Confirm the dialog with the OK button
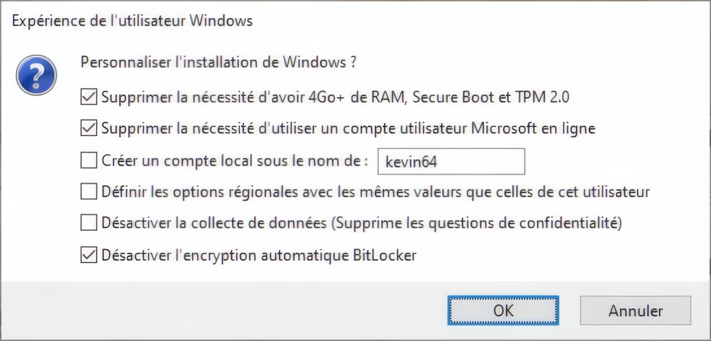Screen dimensions: 711x341 pyautogui.click(x=503, y=310)
